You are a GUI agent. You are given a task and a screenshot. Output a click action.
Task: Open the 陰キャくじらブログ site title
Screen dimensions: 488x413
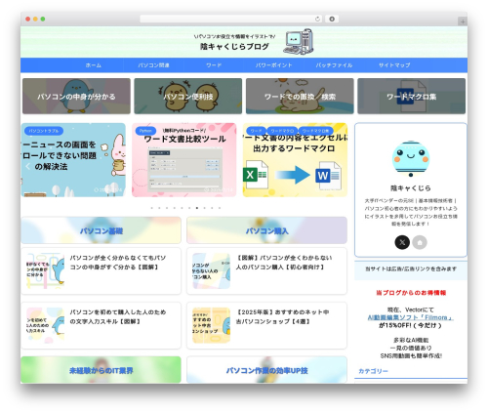(234, 47)
